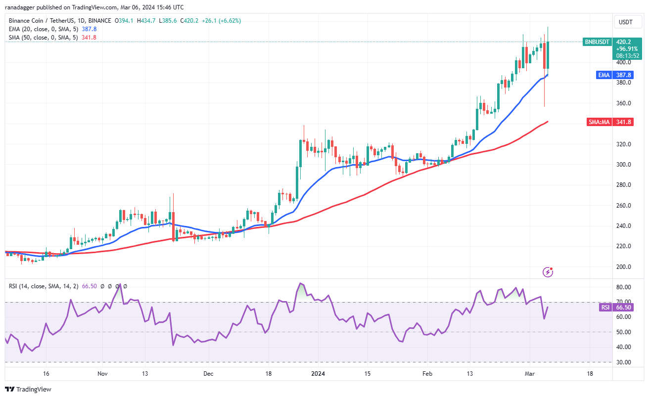Click the 300.0 price axis label

623,165
